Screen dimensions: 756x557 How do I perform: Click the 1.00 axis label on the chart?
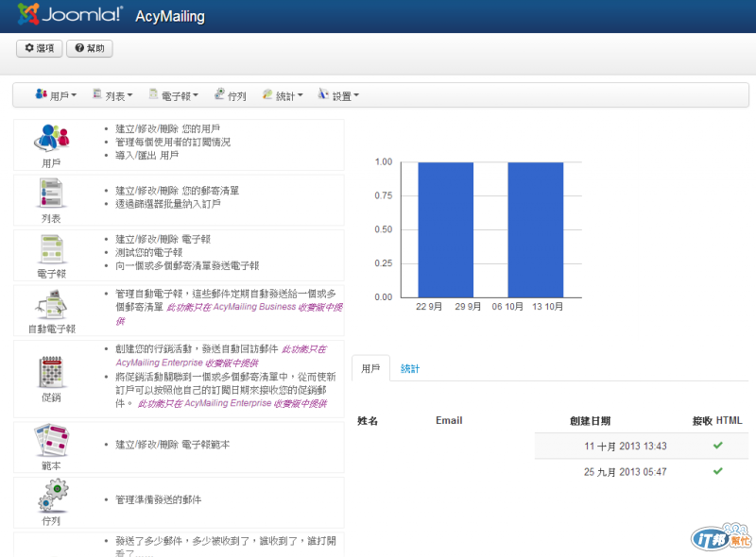point(384,161)
